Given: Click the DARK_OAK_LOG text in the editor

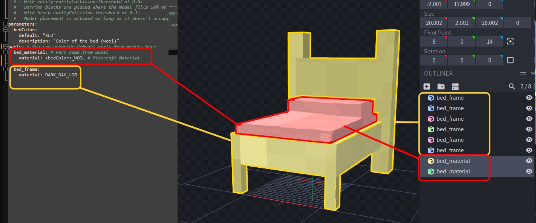Looking at the screenshot, I should [61, 75].
